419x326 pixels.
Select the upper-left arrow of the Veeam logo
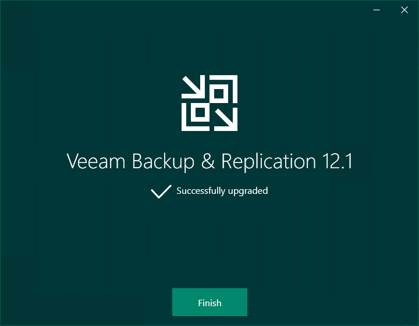click(193, 87)
